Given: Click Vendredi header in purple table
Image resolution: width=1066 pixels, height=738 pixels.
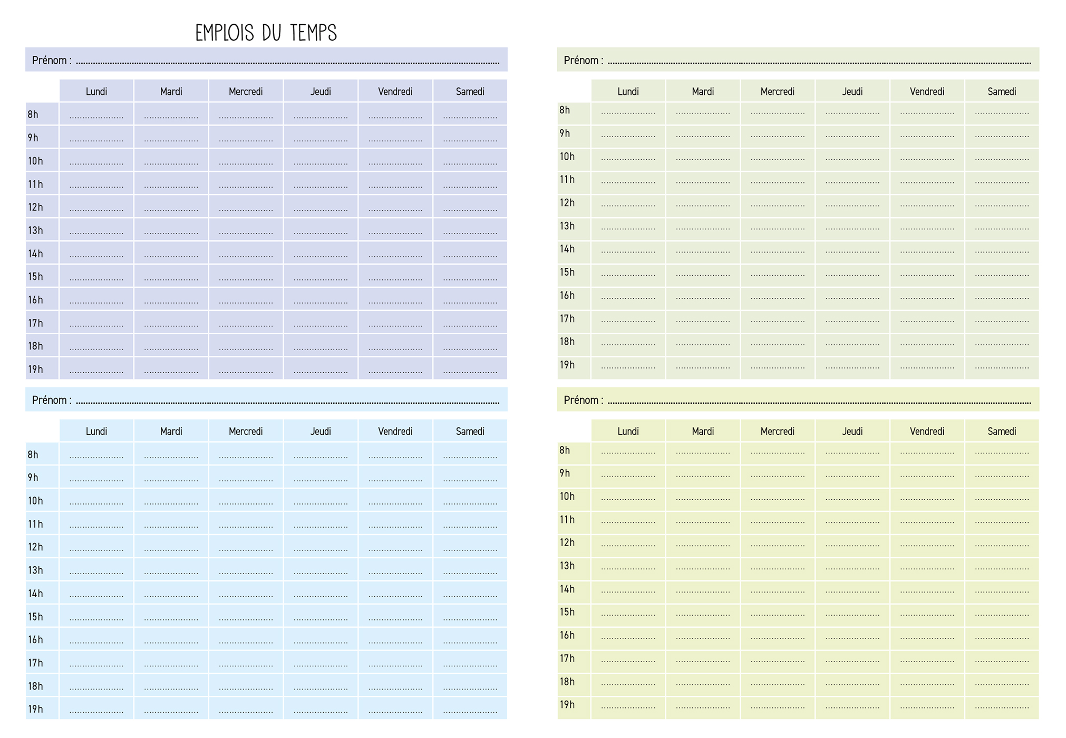Looking at the screenshot, I should click(395, 91).
